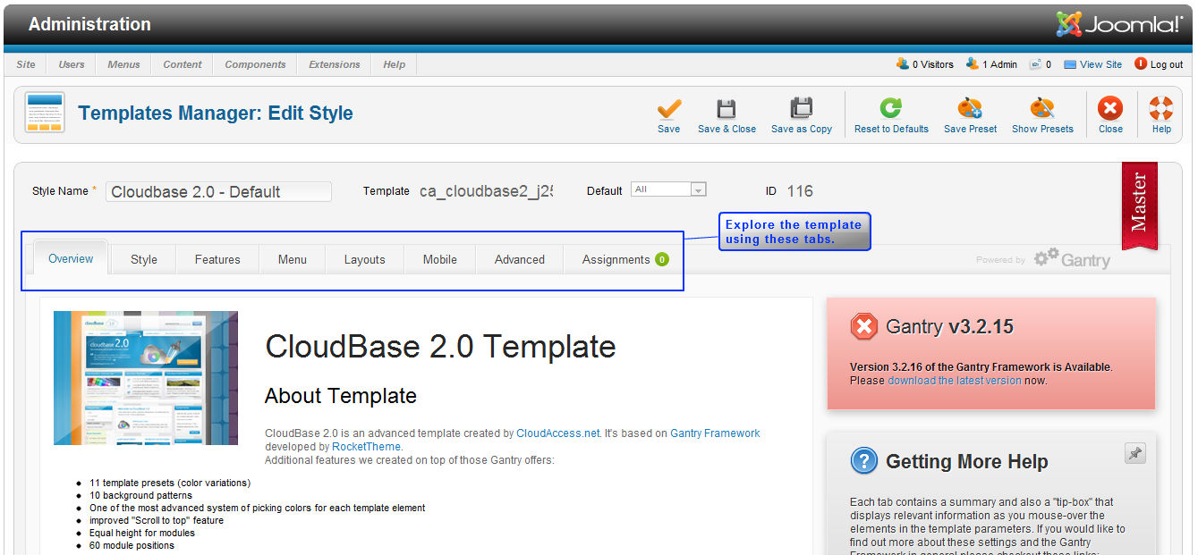Open the Content menu
Image resolution: width=1198 pixels, height=555 pixels.
click(183, 64)
